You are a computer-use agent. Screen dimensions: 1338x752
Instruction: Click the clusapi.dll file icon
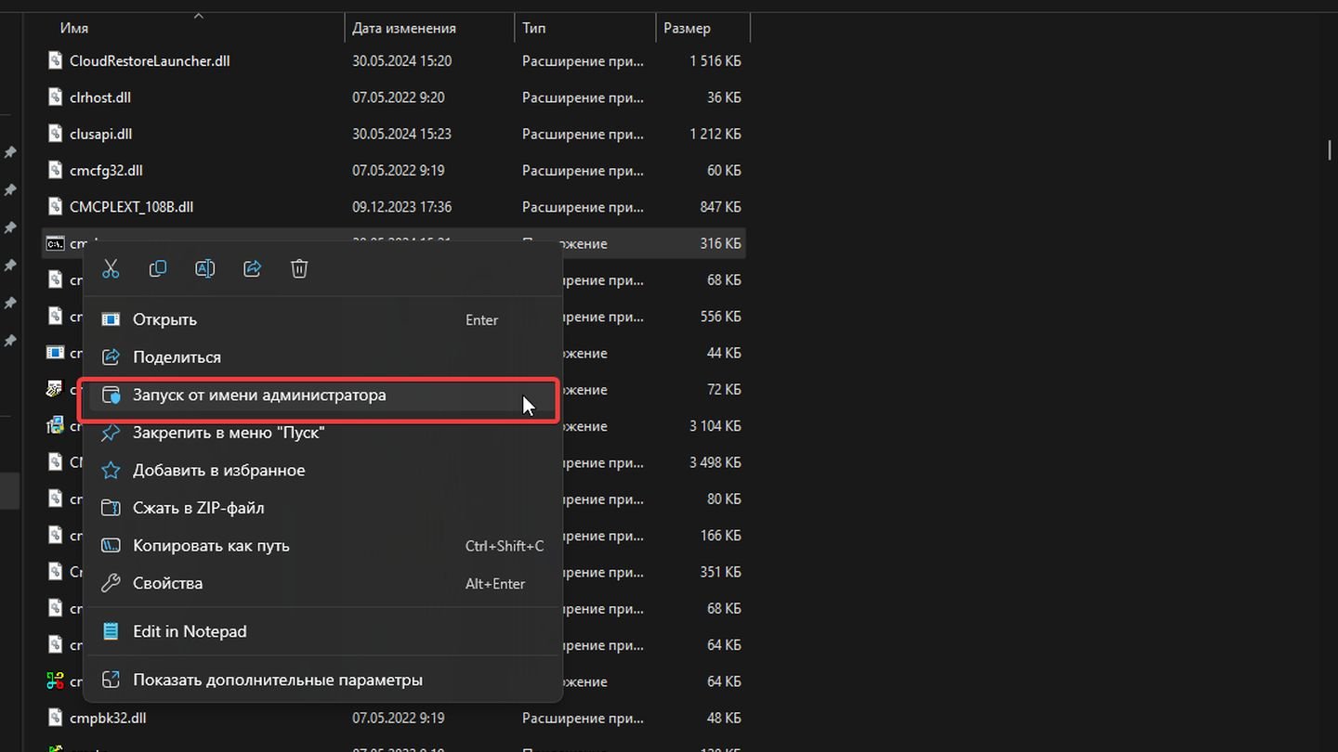(55, 134)
